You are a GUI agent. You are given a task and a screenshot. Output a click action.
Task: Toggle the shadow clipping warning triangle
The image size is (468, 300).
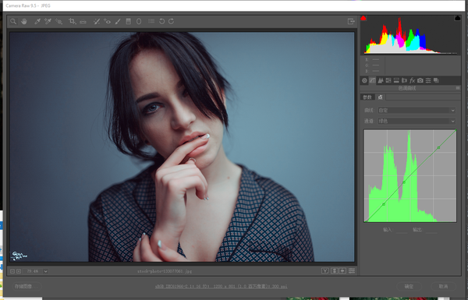(x=363, y=18)
